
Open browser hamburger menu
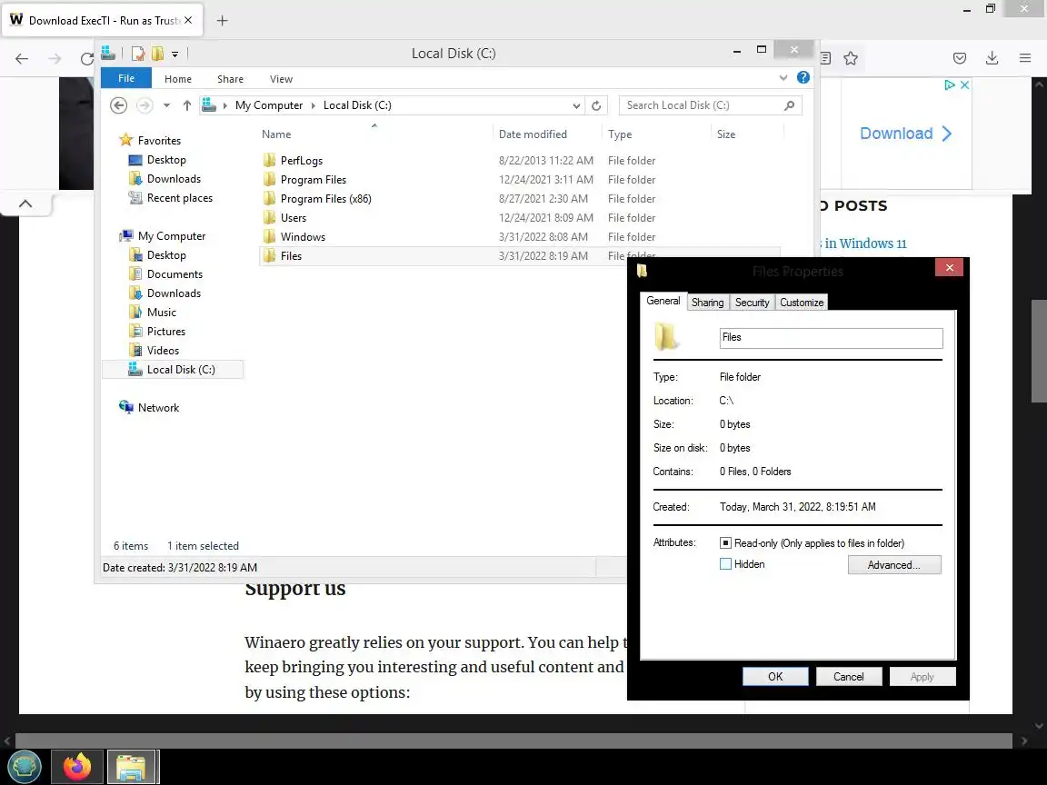(x=1025, y=59)
